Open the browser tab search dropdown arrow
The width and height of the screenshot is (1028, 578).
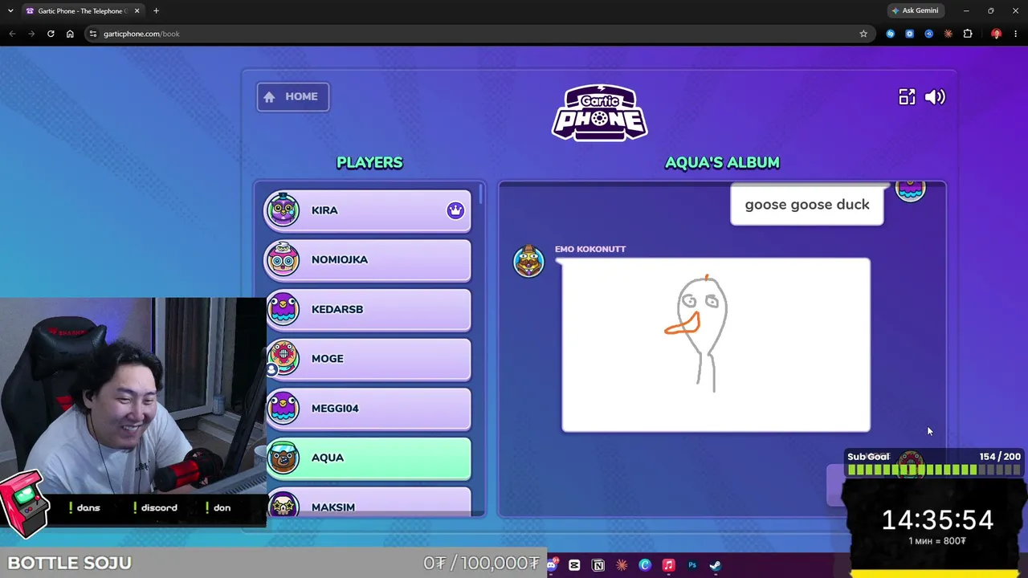tap(10, 10)
